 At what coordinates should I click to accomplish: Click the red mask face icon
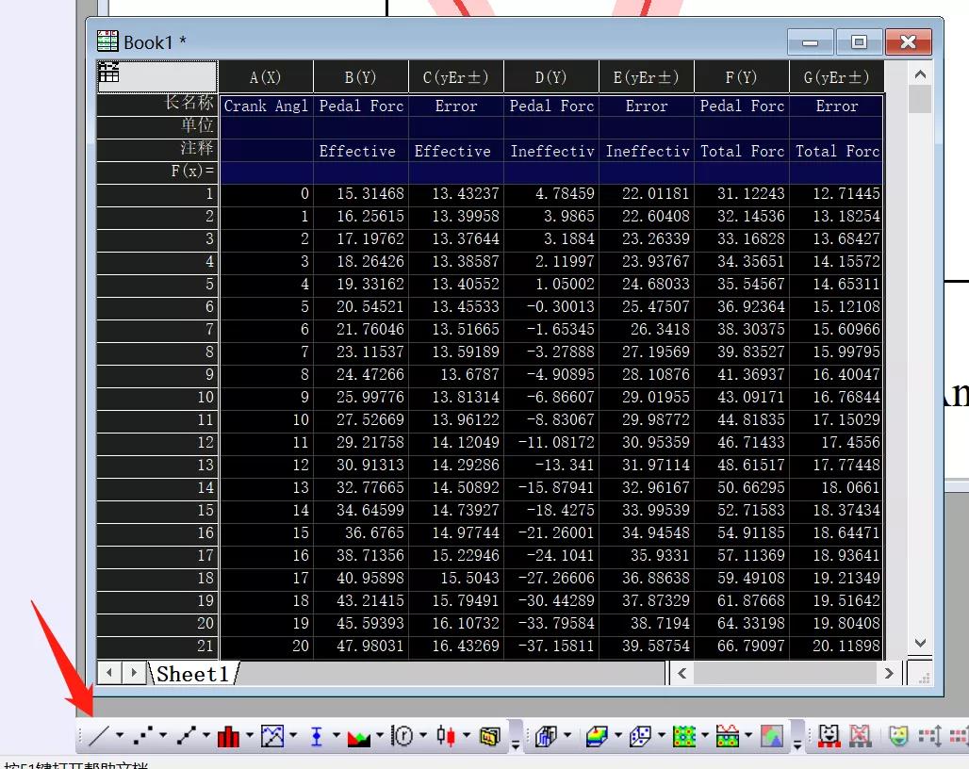click(829, 736)
